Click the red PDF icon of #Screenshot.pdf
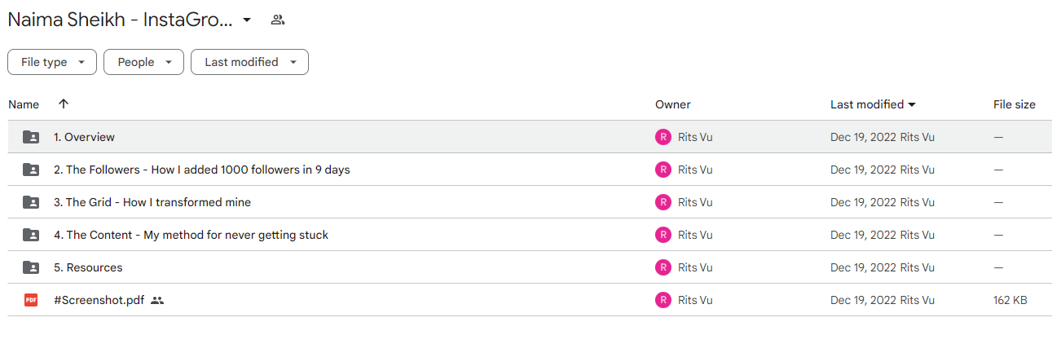 click(31, 300)
